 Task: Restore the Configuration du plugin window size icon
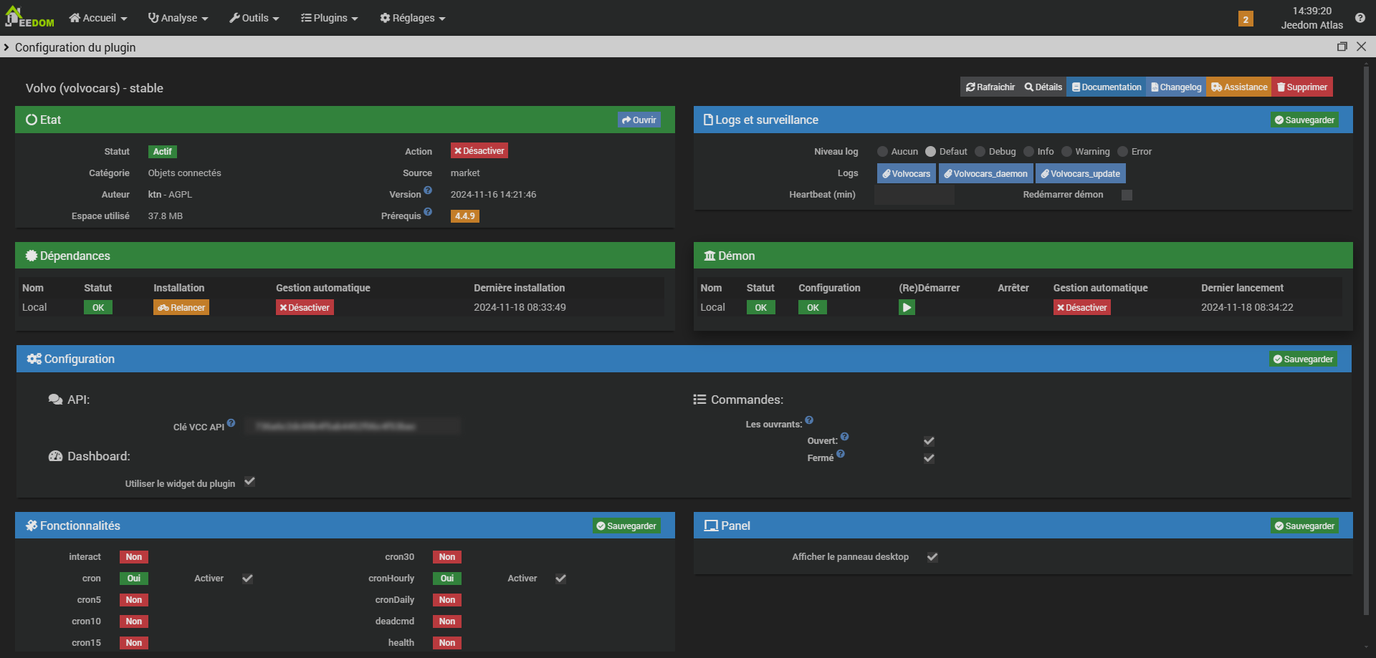pyautogui.click(x=1342, y=47)
